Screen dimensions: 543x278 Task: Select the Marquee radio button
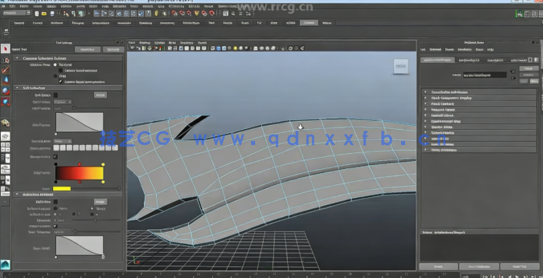coord(56,65)
